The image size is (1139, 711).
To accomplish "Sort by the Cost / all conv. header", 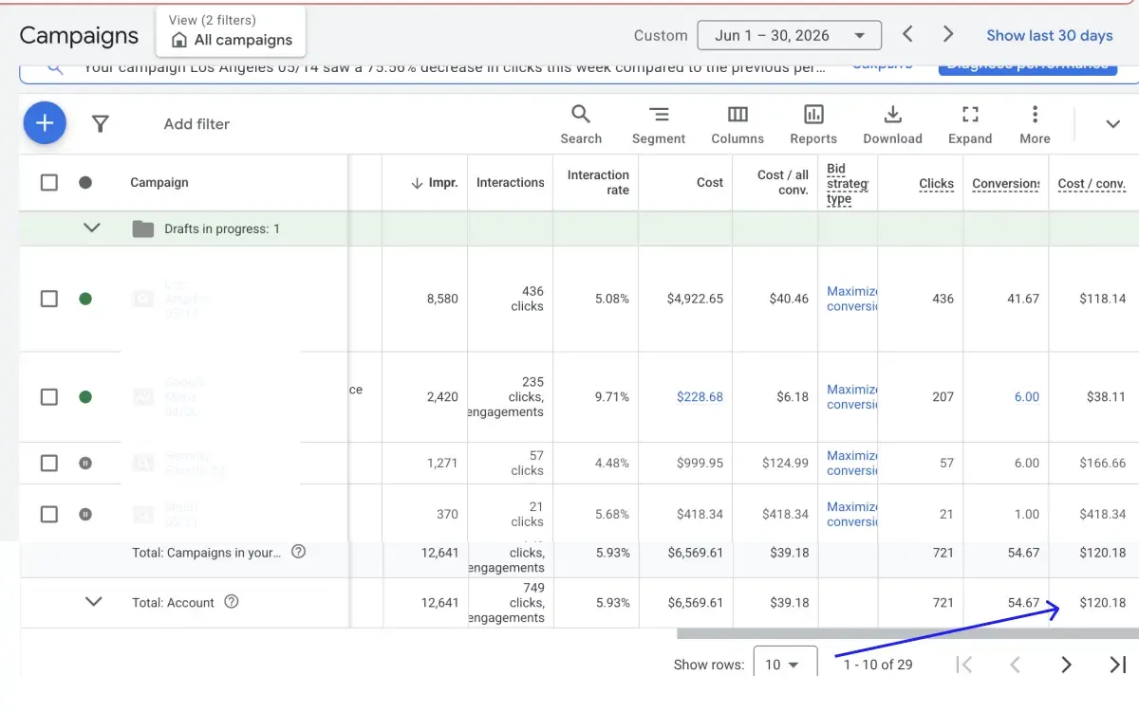I will (x=783, y=183).
